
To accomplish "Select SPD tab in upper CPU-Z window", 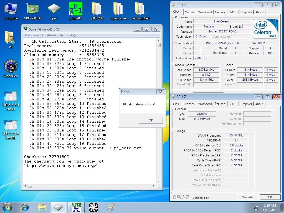I will click(x=232, y=12).
